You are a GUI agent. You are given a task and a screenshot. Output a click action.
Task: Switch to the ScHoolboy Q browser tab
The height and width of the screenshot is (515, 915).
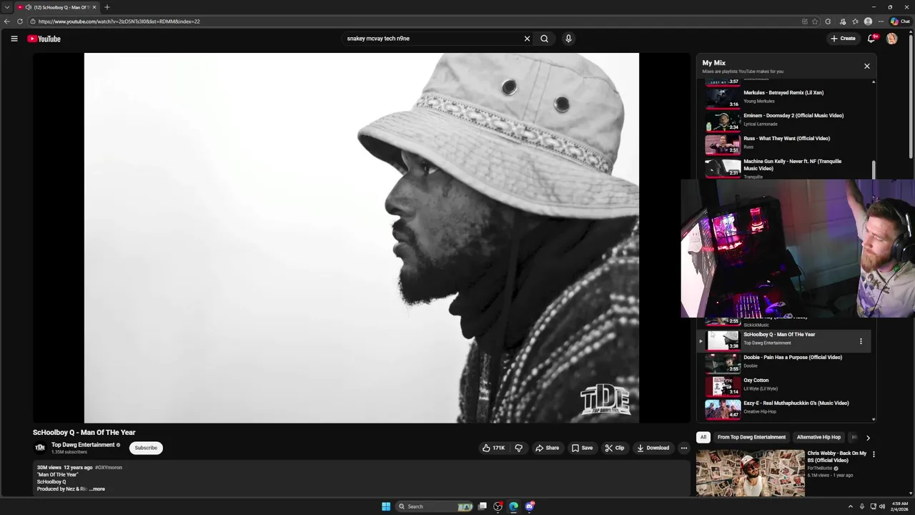coord(56,7)
